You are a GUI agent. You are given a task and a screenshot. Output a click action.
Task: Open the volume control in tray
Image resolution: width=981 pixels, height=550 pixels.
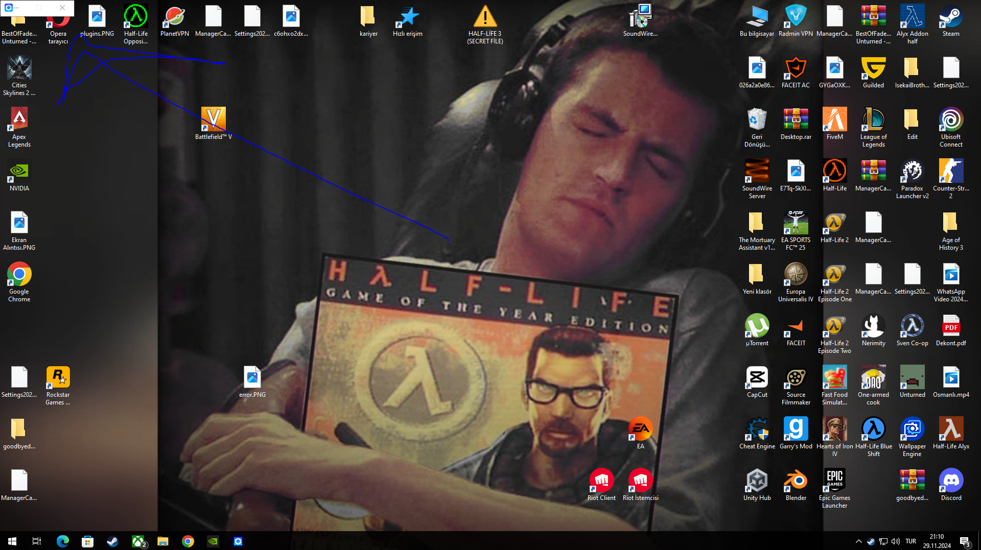[x=895, y=541]
